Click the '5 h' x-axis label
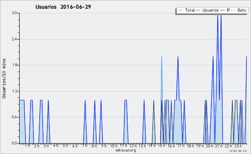The image size is (251, 154). click(66, 146)
